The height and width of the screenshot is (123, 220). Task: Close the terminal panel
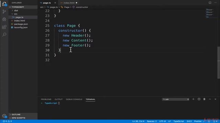click(216, 99)
